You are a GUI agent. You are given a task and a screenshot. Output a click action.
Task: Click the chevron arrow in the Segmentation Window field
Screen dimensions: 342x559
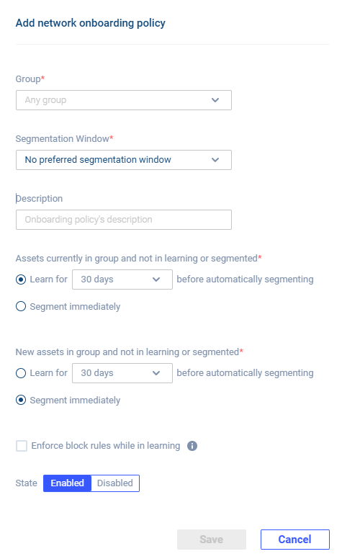pos(215,160)
